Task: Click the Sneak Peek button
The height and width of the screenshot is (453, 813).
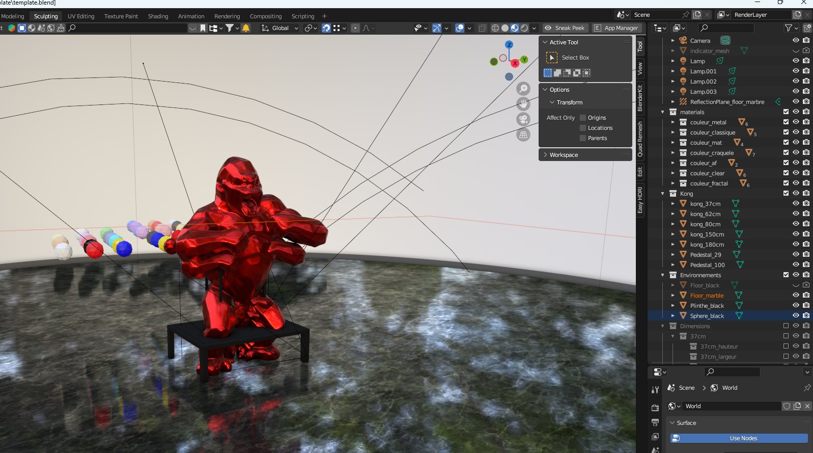Action: [566, 28]
